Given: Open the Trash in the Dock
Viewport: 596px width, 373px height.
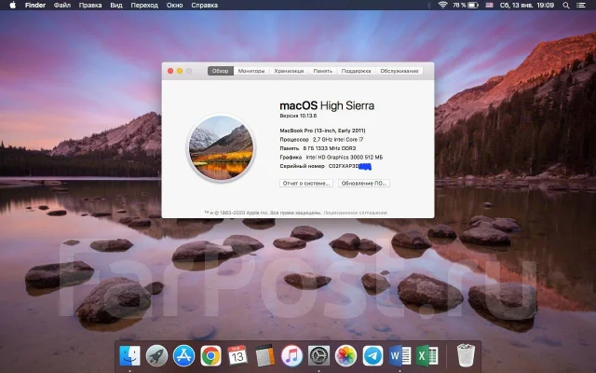Looking at the screenshot, I should tap(466, 355).
